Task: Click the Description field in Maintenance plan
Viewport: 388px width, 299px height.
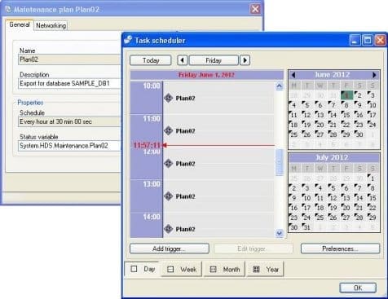Action: tap(69, 83)
